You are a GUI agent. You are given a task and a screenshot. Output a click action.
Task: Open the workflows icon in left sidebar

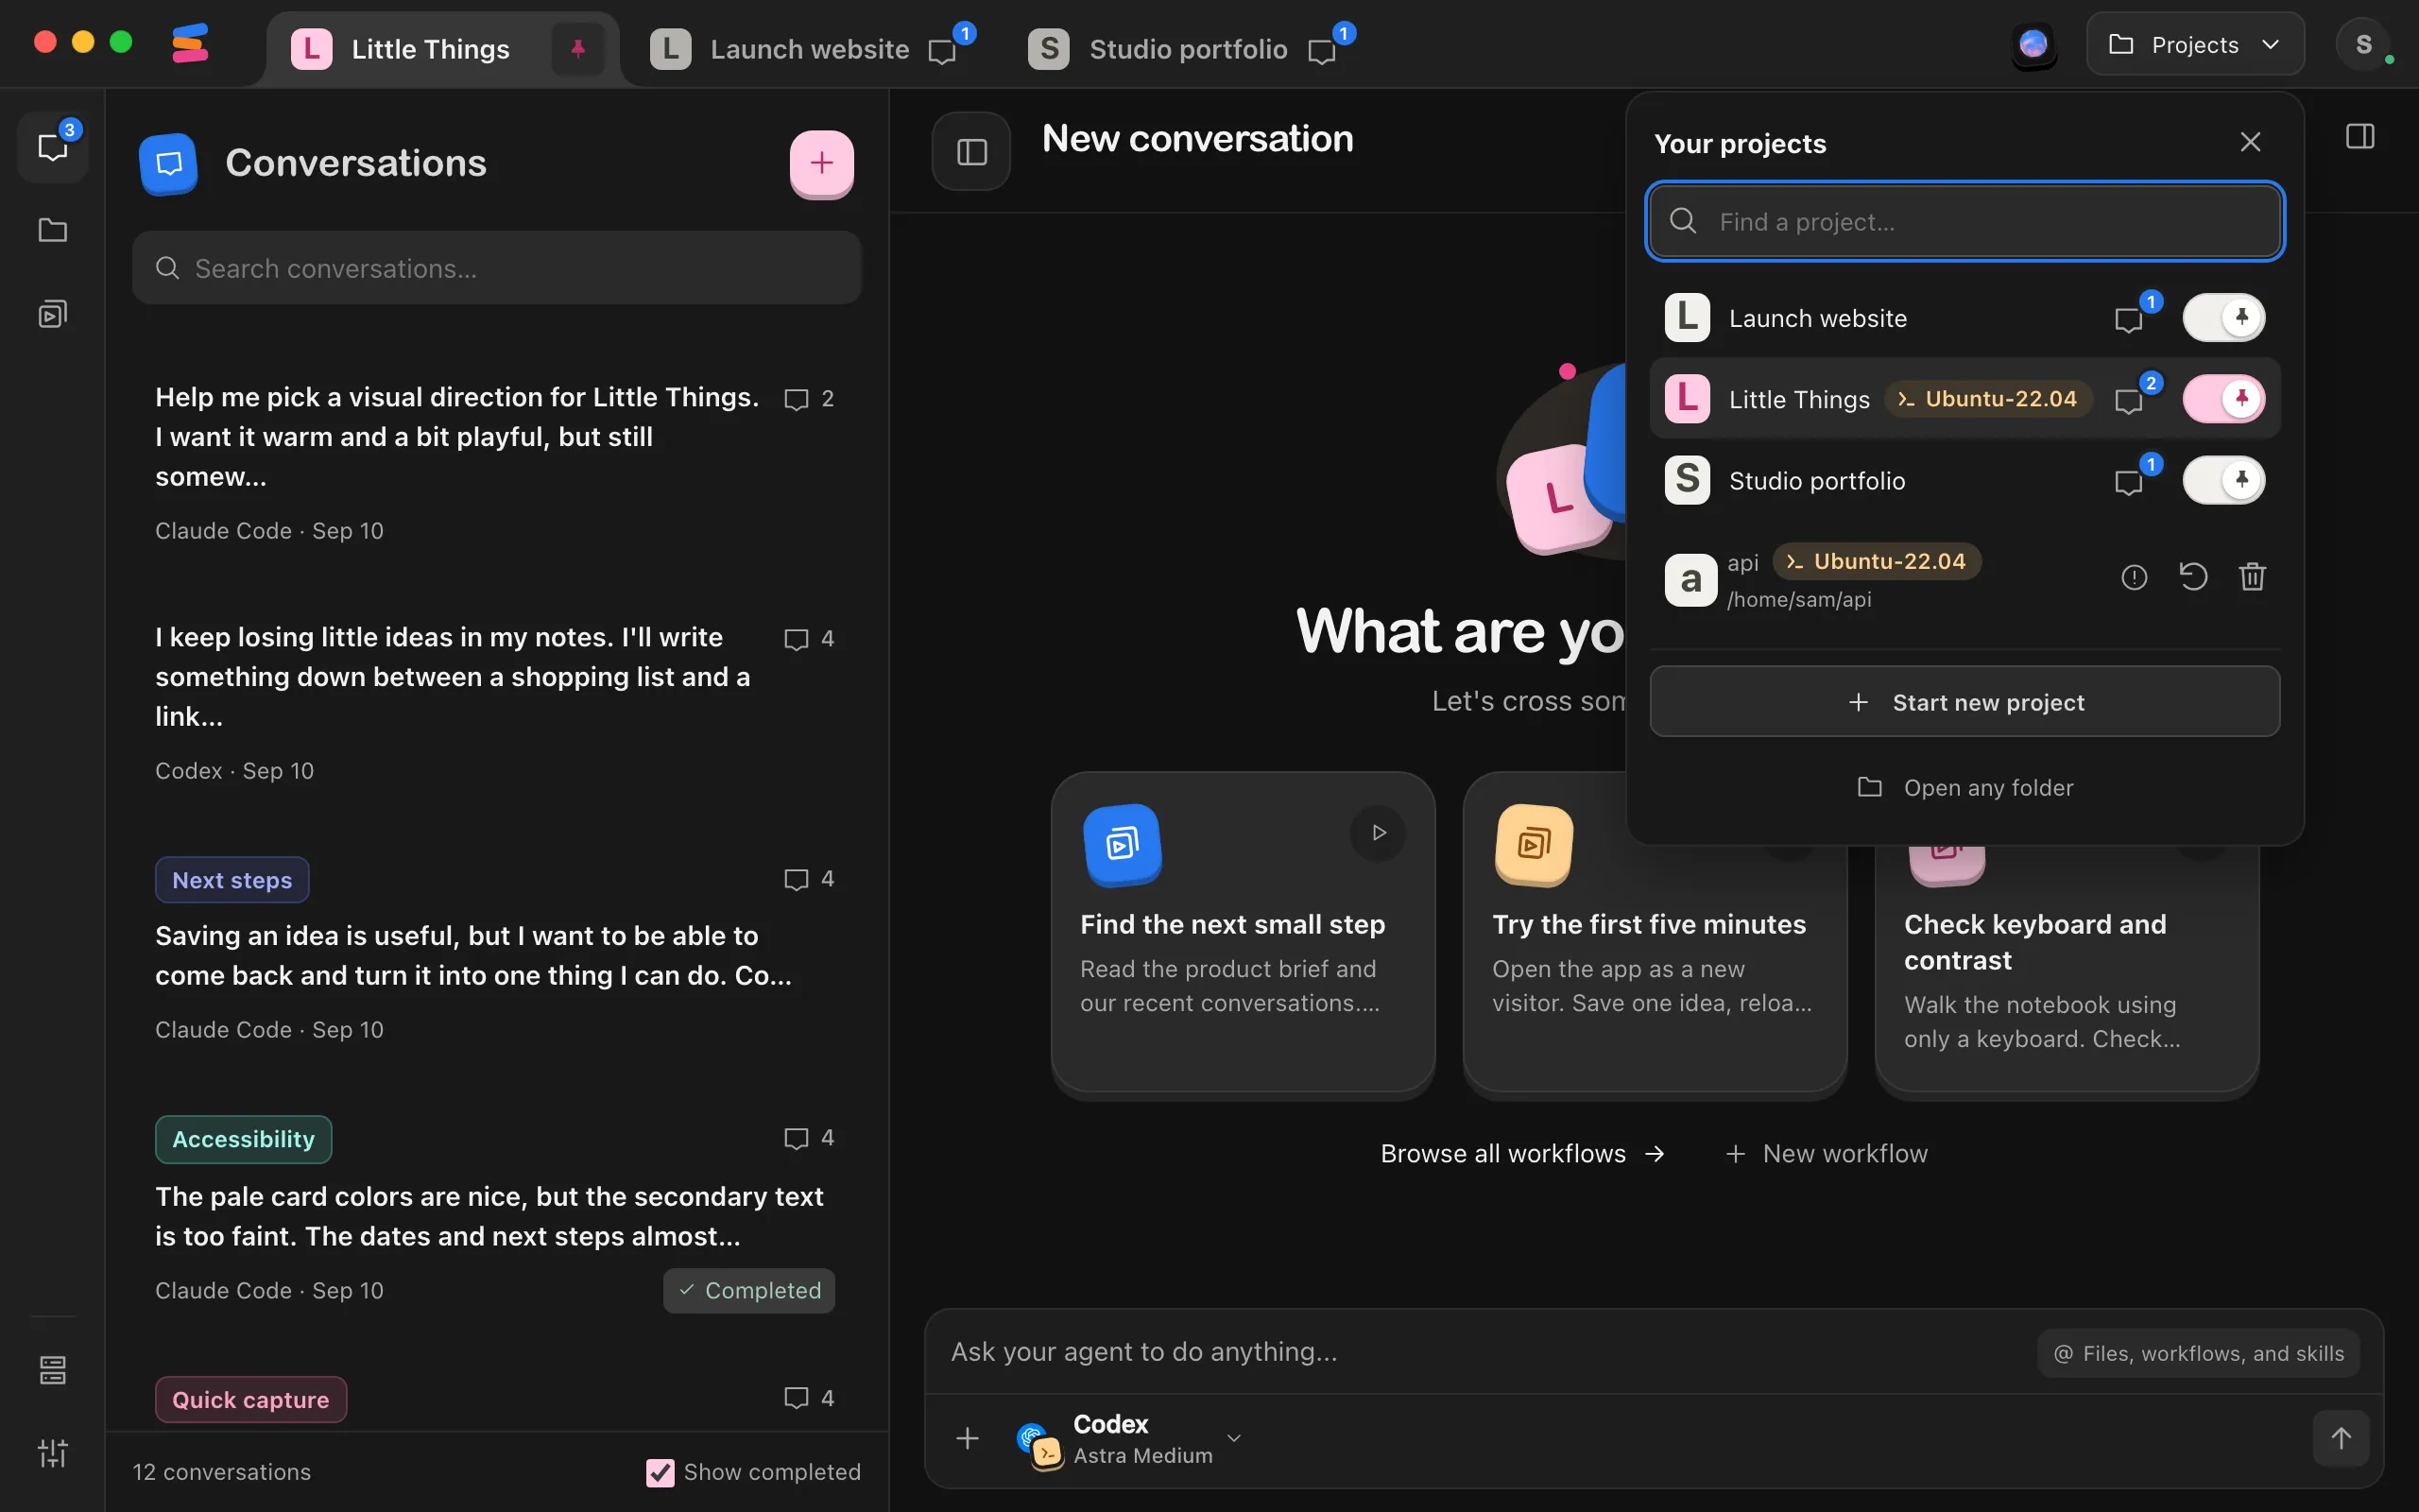click(53, 314)
